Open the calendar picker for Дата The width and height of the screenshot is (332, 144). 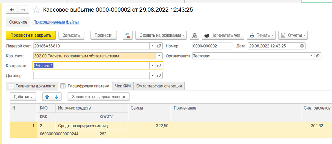pyautogui.click(x=302, y=46)
